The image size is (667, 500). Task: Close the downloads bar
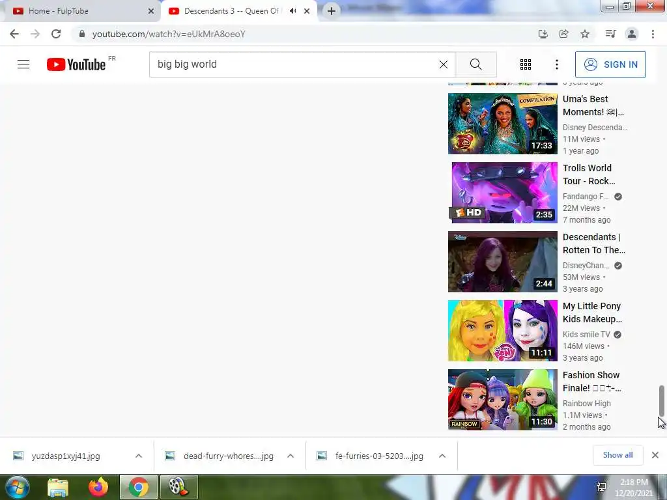coord(655,455)
